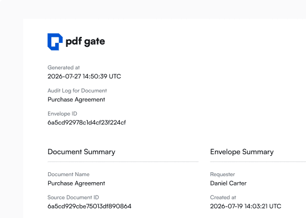306x218 pixels.
Task: Select 'Purchase Agreement' under Audit Log for Document
Action: 76,100
